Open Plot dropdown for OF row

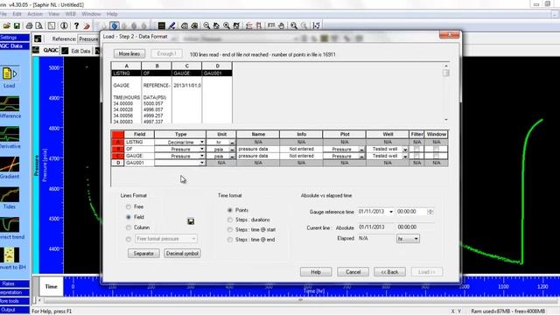pyautogui.click(x=361, y=150)
